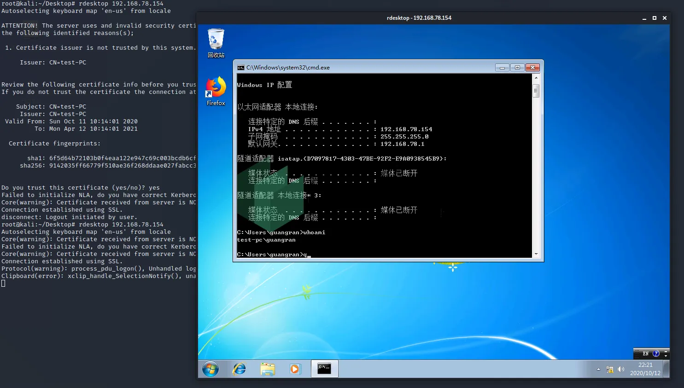
Task: Click the 'Certificate fingerprints:' terminal line
Action: pos(55,144)
